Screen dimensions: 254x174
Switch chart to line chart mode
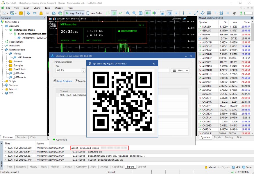tap(120, 13)
